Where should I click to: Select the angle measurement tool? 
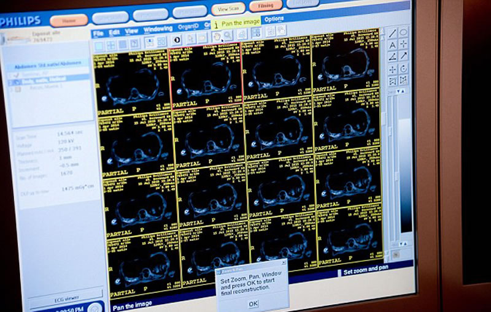click(392, 56)
